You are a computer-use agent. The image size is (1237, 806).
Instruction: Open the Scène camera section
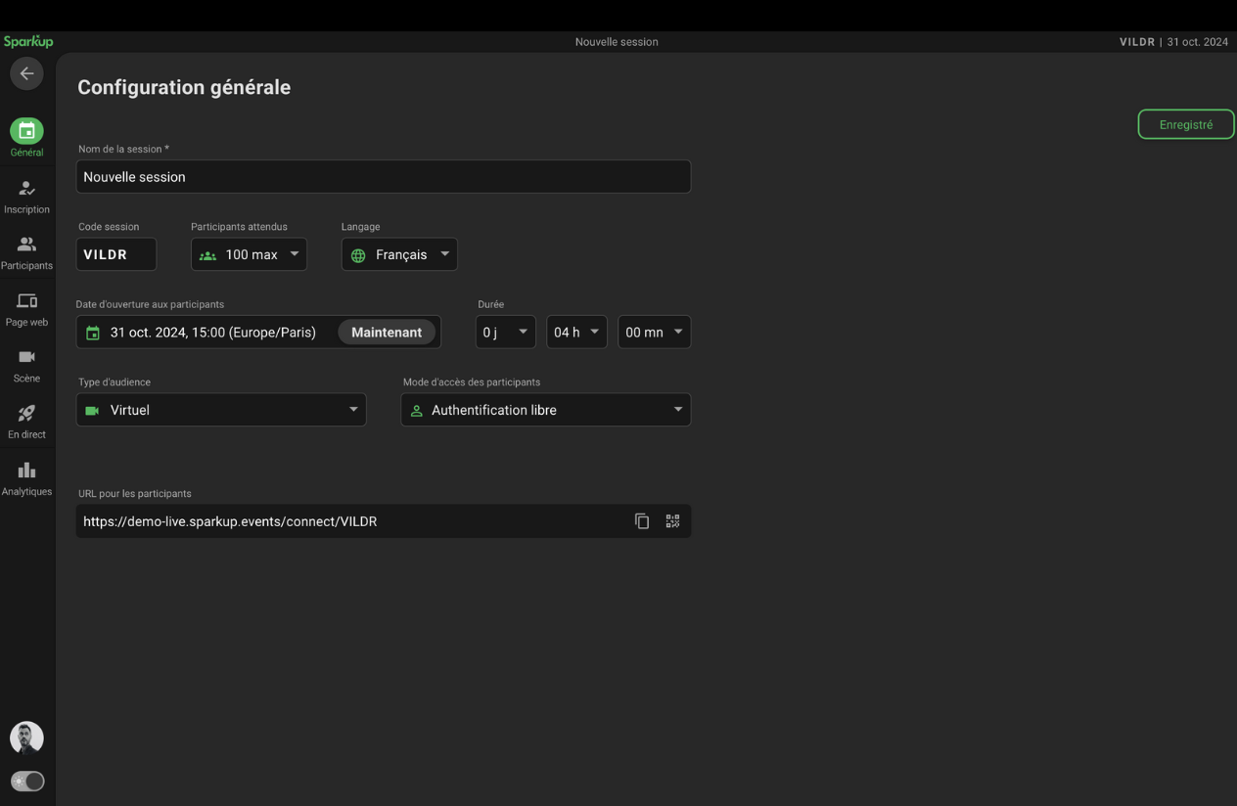coord(26,364)
